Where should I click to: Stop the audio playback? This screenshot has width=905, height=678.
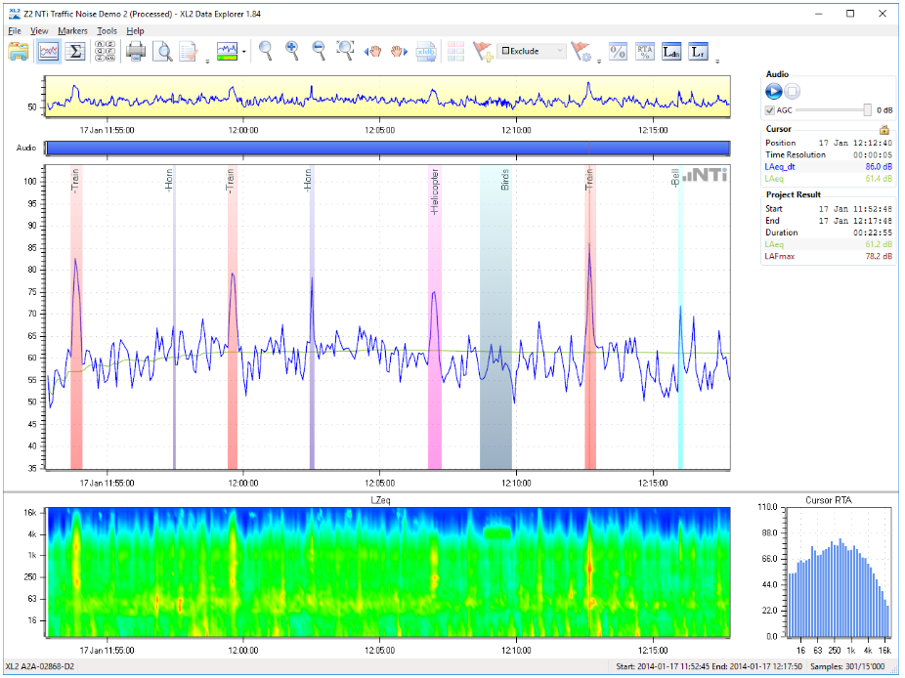pos(793,91)
